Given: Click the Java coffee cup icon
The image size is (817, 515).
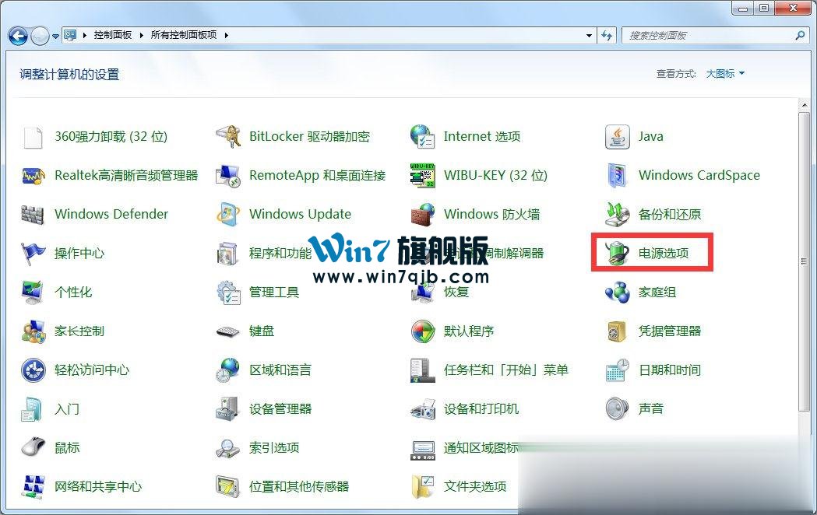Looking at the screenshot, I should click(x=618, y=137).
